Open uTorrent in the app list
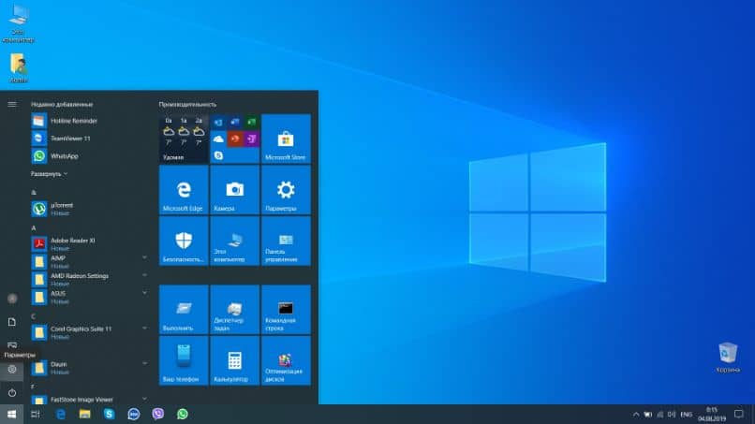The height and width of the screenshot is (424, 755). pos(91,209)
